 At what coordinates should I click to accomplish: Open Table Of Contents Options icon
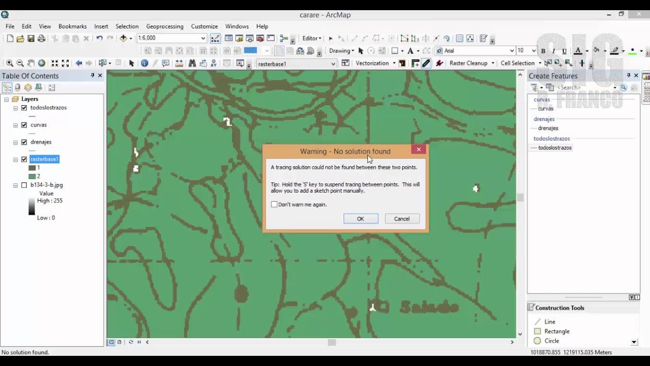pos(52,87)
